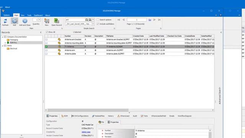Switch to the Dashboard ribbon tab

[38, 15]
